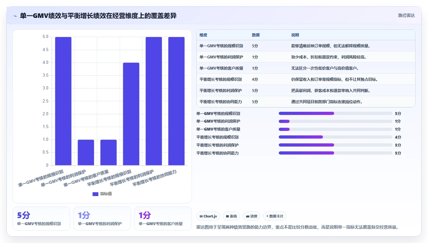Open the 1分 单一GMV考核的利润保护 card
Image resolution: width=428 pixels, height=243 pixels.
(x=102, y=218)
